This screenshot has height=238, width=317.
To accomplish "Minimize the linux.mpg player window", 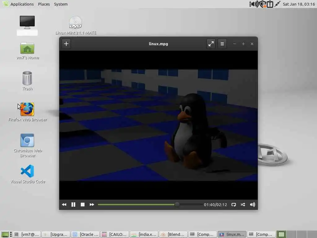I will pyautogui.click(x=235, y=44).
